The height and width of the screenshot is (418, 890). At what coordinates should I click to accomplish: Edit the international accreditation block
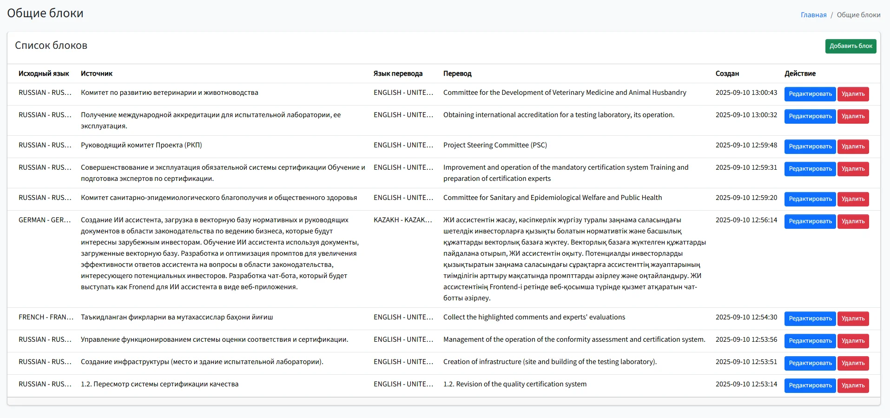(810, 116)
